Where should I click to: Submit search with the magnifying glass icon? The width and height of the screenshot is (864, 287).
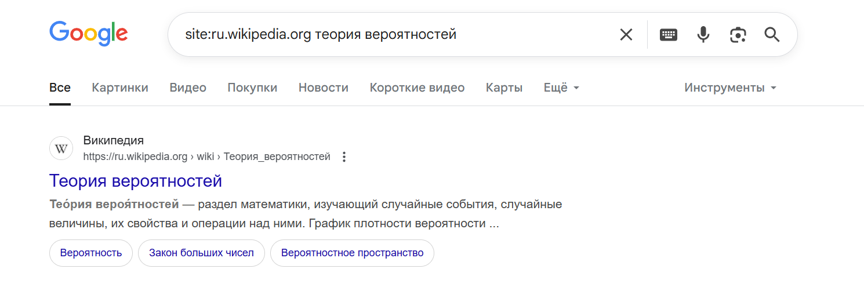(x=772, y=35)
